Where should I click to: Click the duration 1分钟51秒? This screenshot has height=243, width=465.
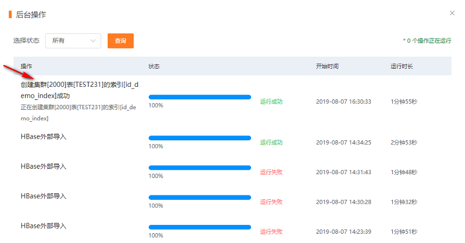(x=404, y=232)
